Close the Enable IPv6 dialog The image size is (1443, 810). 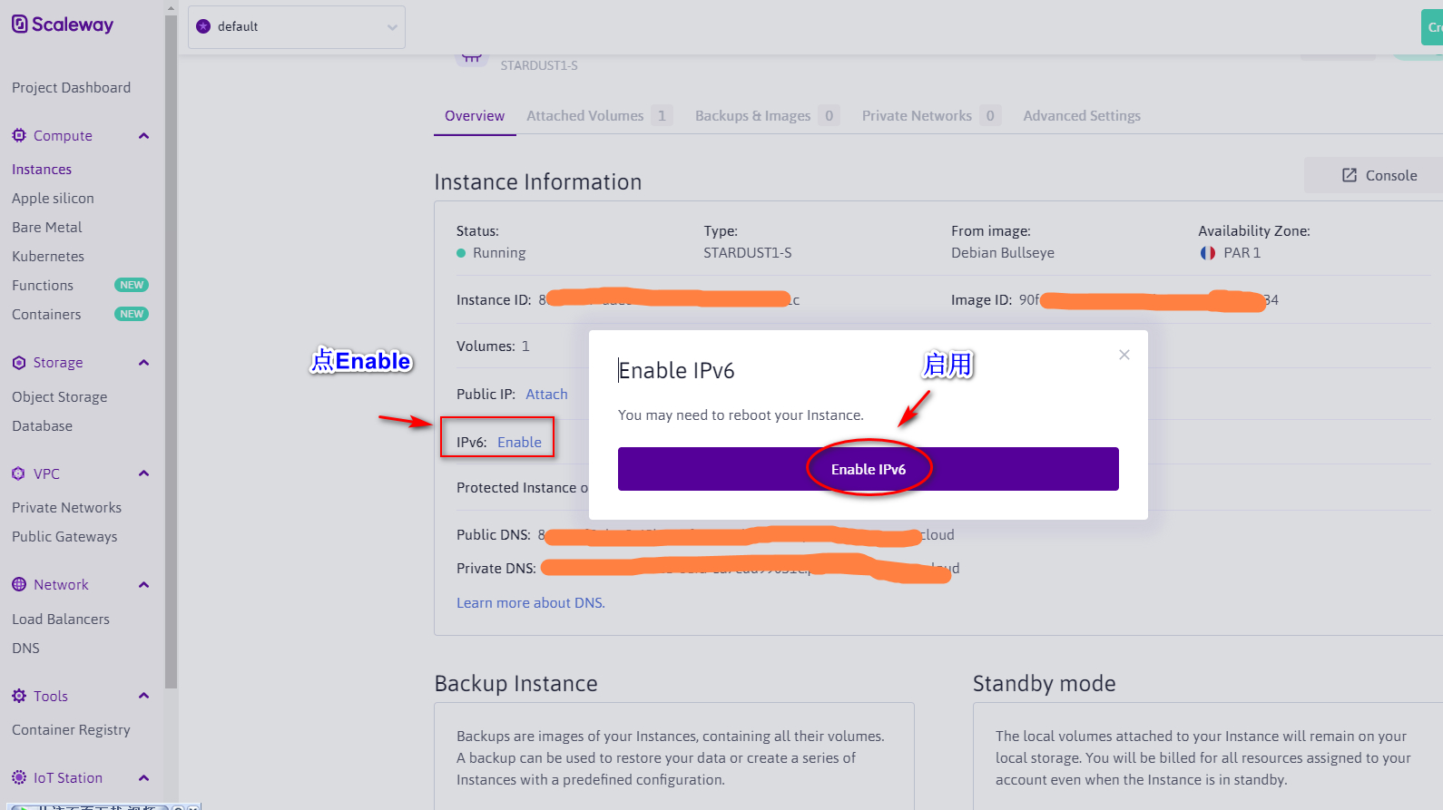(1124, 355)
